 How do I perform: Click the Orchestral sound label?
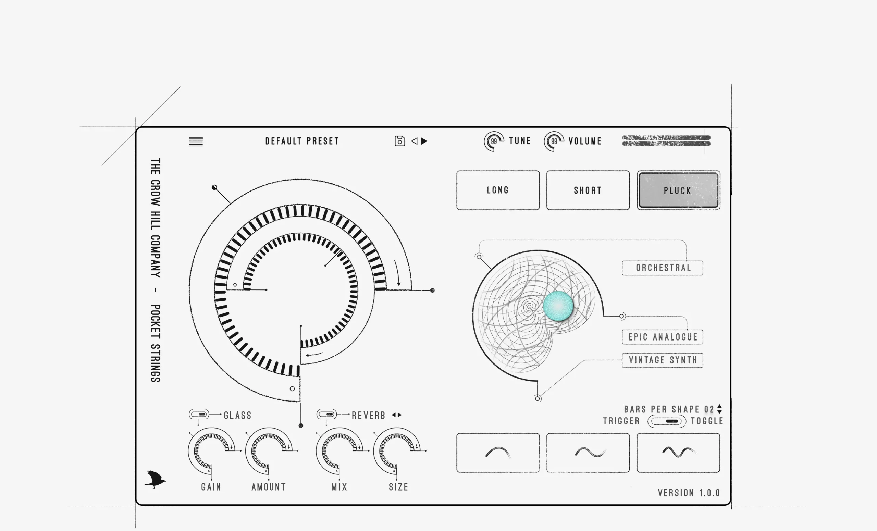click(663, 268)
